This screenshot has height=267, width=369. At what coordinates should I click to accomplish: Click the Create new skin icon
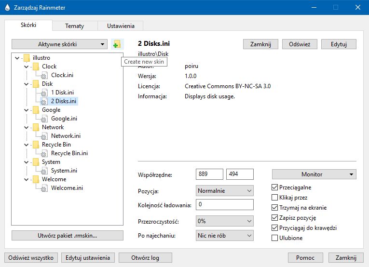click(x=117, y=44)
